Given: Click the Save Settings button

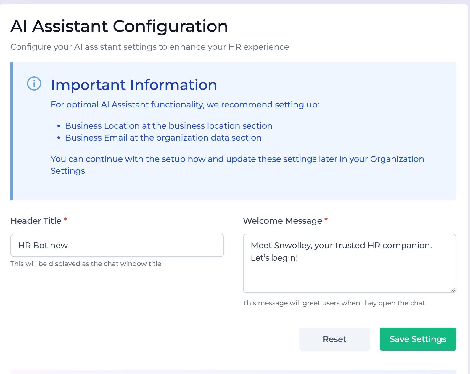Looking at the screenshot, I should (x=418, y=339).
